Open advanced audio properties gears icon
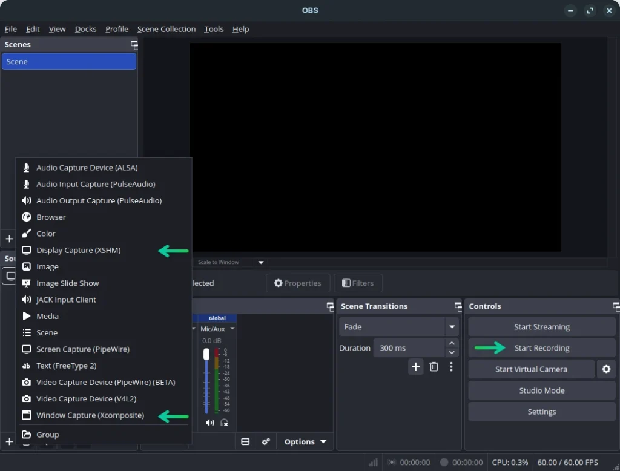Screen dimensions: 620x471 pos(266,442)
